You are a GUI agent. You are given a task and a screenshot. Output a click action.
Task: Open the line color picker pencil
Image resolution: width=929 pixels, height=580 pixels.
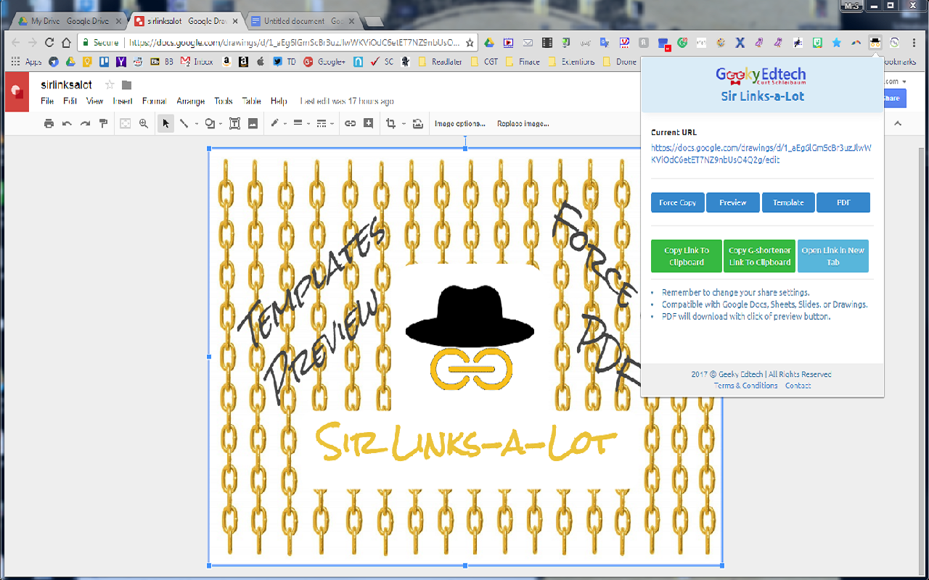(x=274, y=123)
